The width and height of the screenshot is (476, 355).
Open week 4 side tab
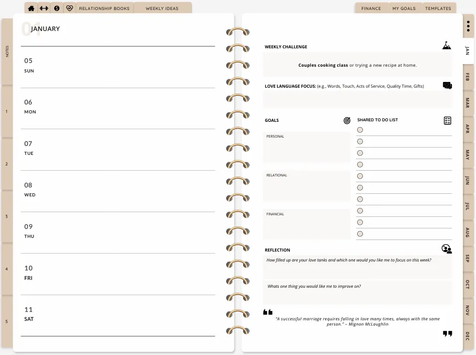click(7, 269)
